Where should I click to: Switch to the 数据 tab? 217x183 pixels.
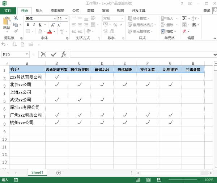[91, 11]
